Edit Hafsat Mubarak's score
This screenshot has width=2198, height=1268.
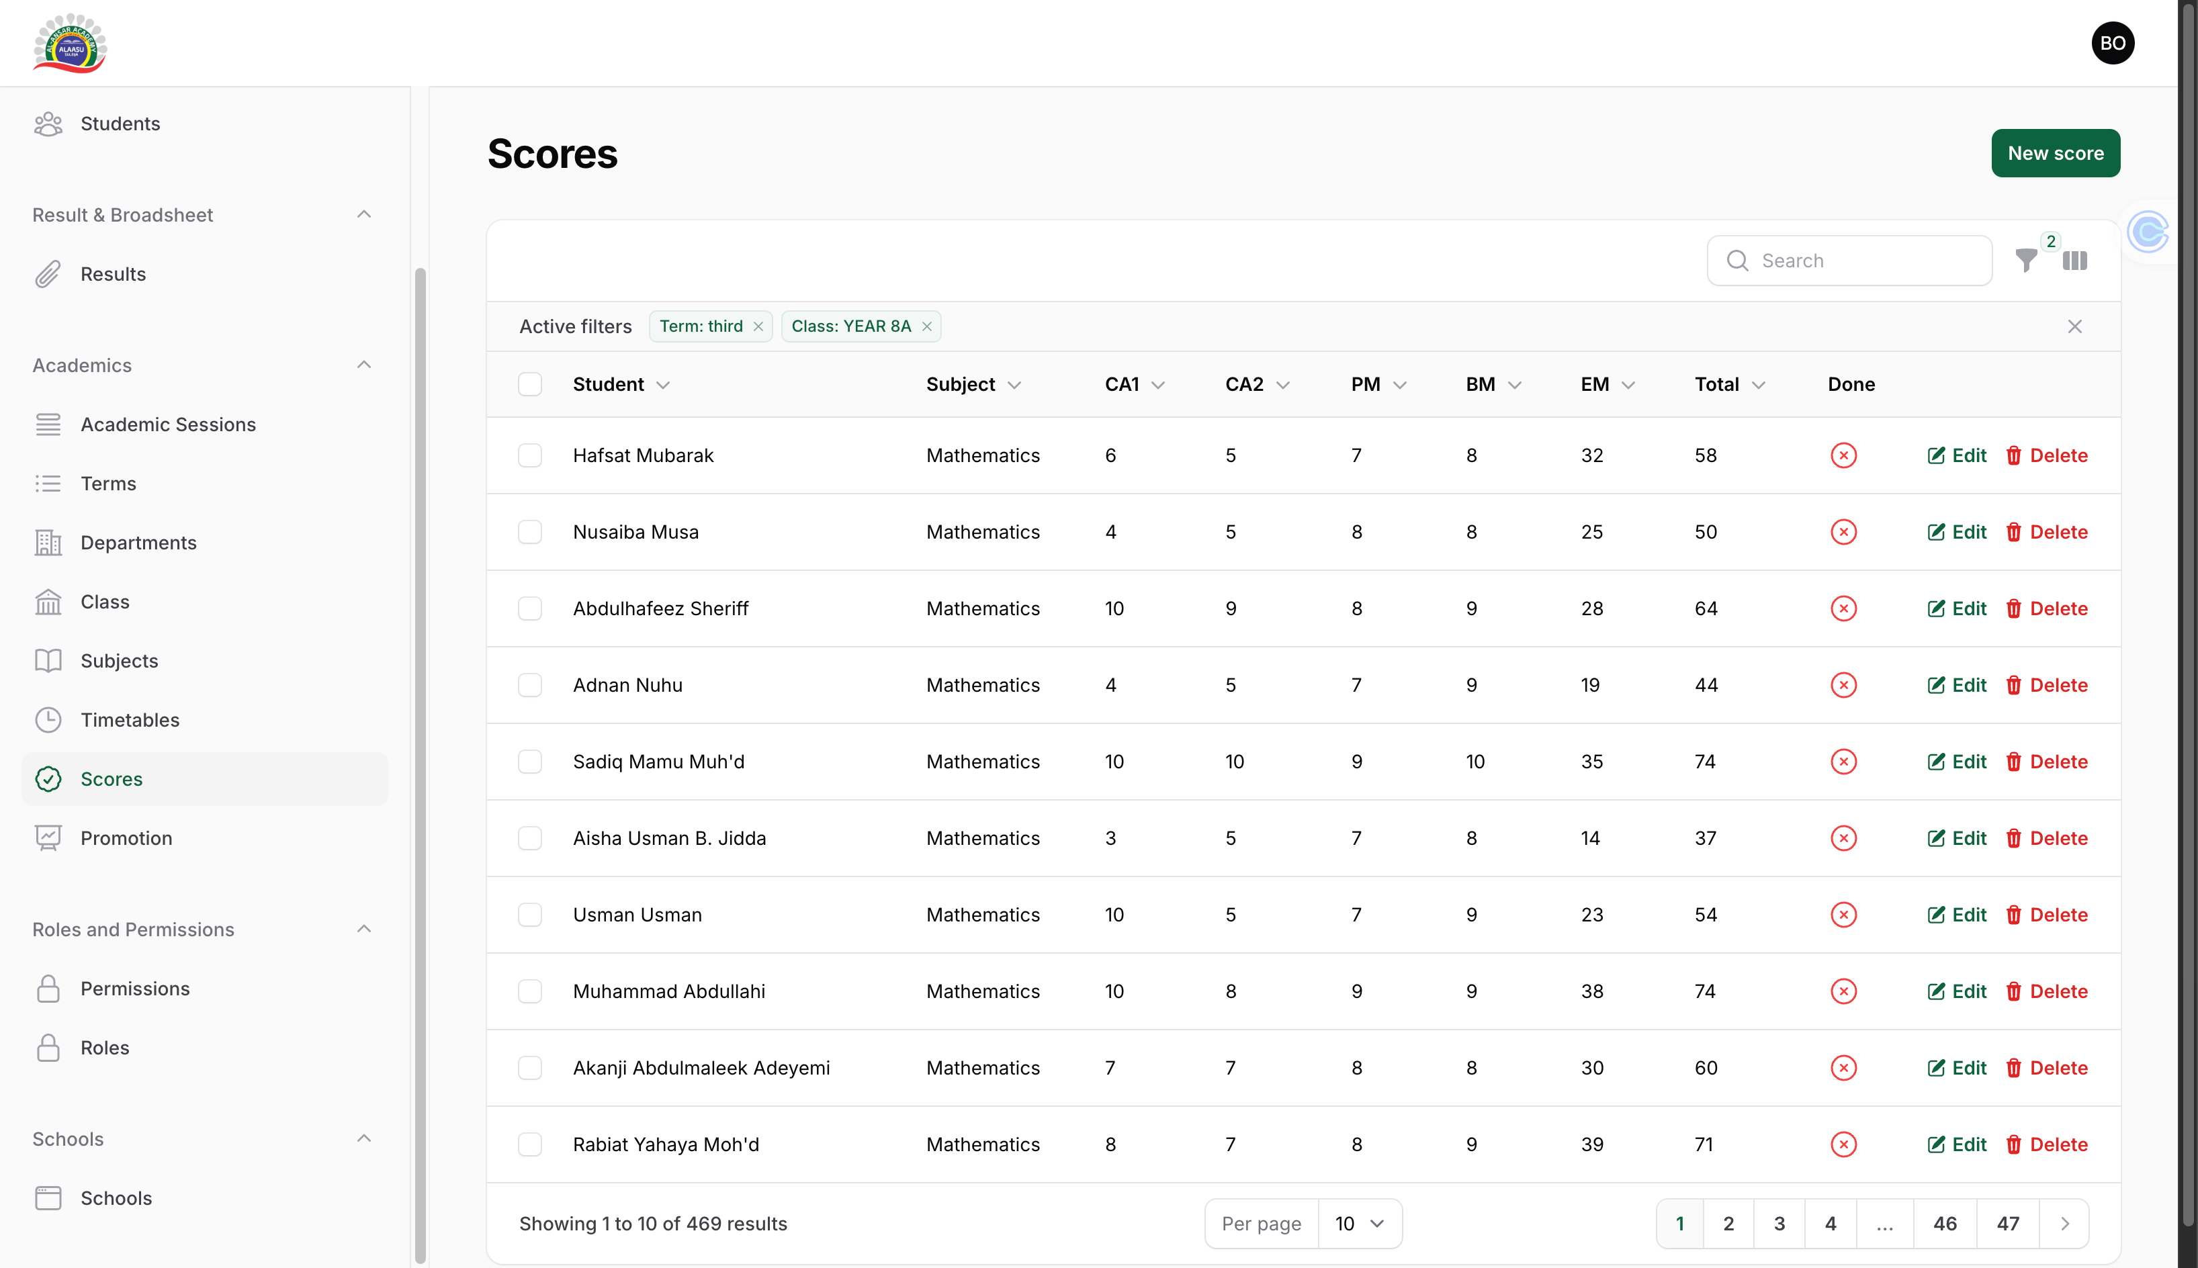(1957, 455)
